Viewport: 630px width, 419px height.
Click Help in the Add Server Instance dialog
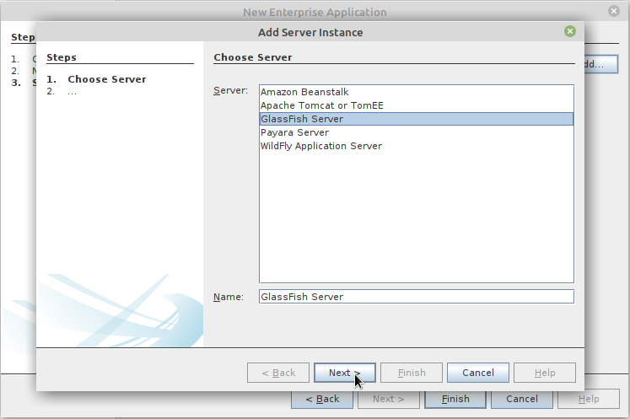coord(545,373)
